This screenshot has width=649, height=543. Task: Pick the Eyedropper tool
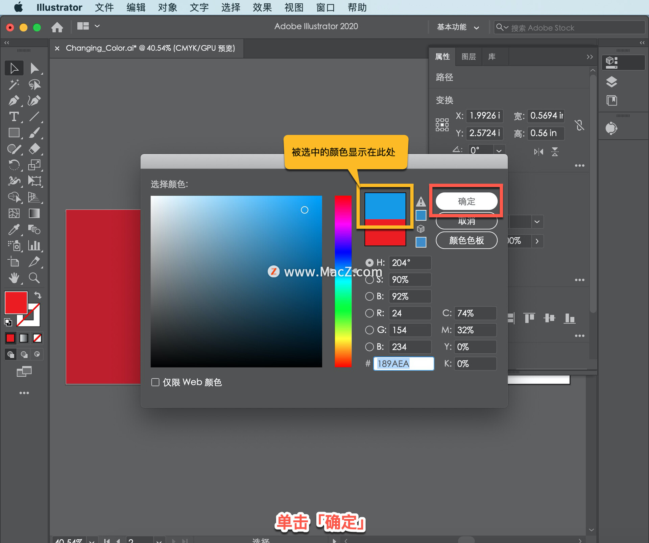(x=14, y=230)
